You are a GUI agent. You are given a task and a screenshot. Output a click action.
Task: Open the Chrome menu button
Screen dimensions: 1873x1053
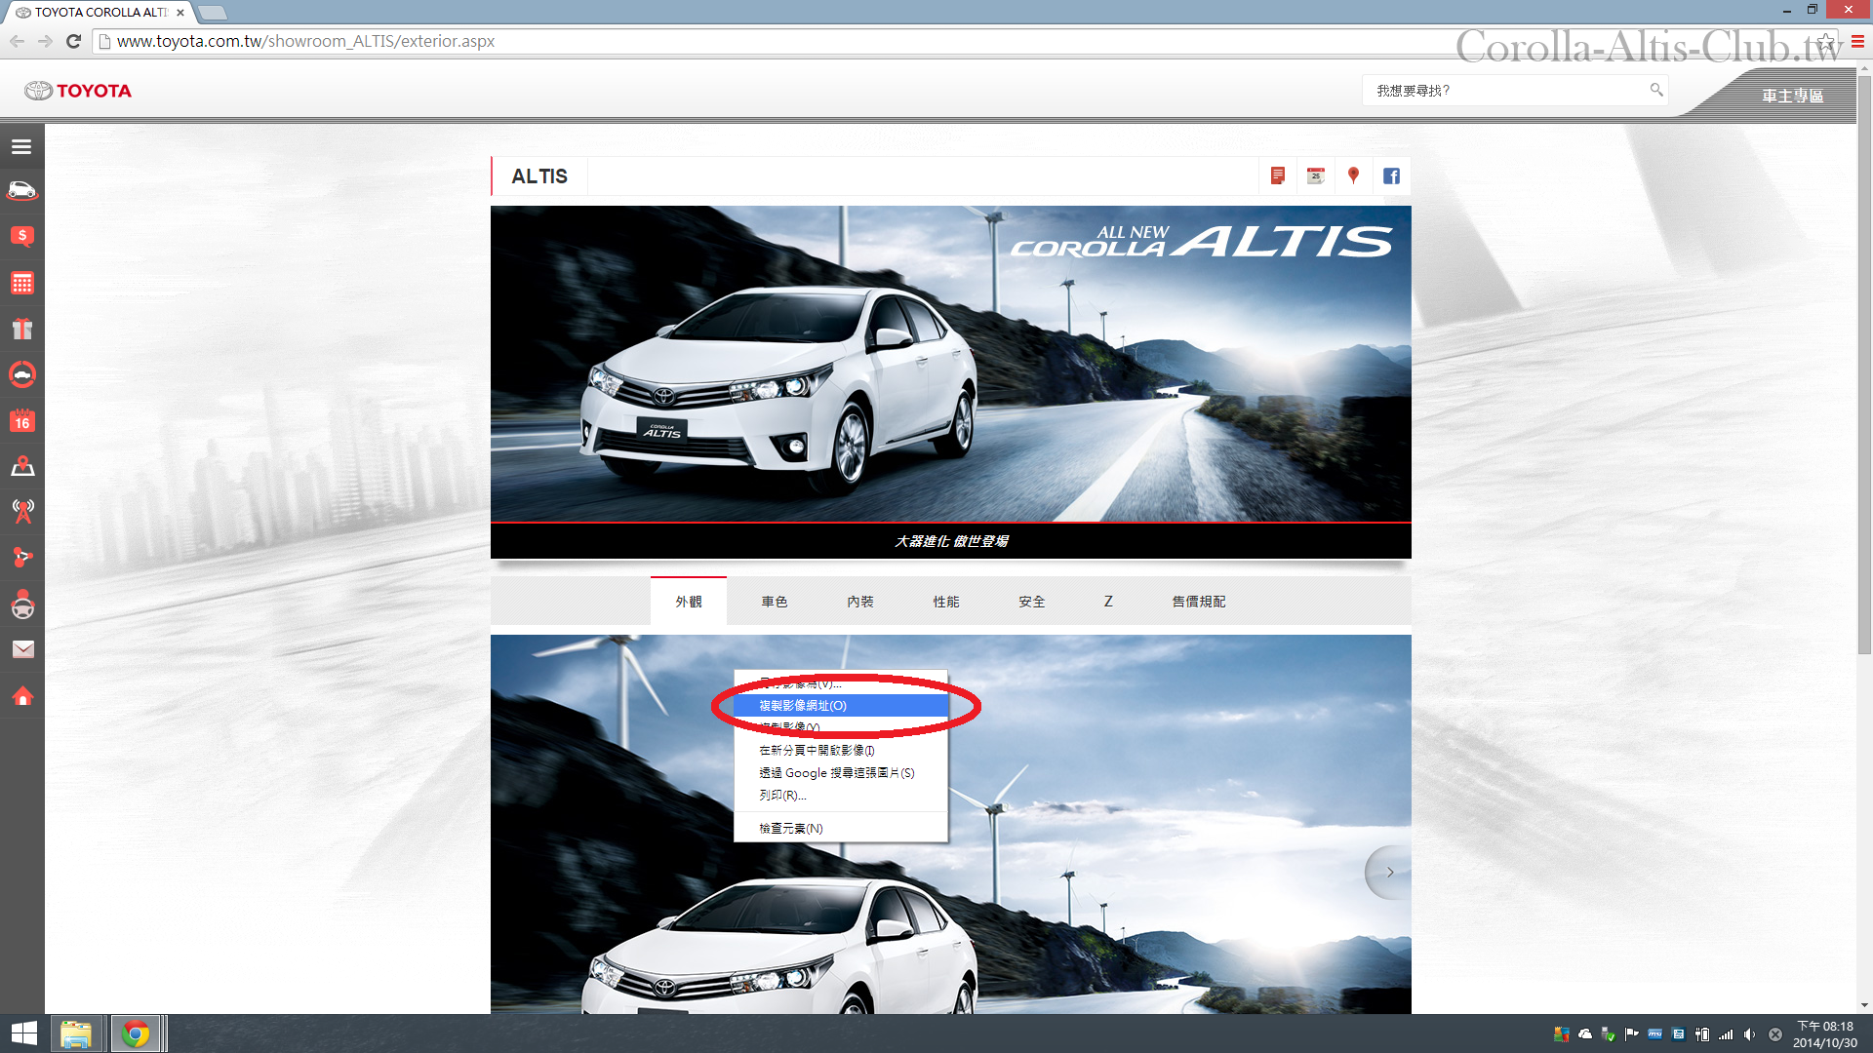(1857, 41)
